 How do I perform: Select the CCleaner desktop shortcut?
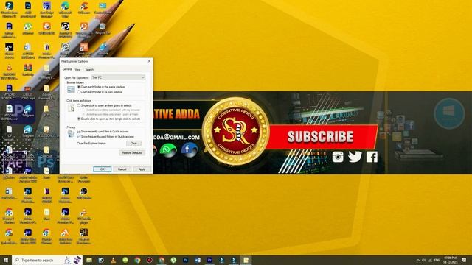(83, 8)
